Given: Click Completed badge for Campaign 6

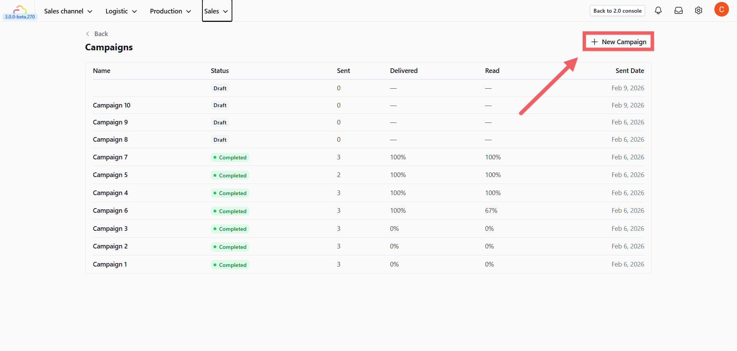Looking at the screenshot, I should tap(230, 211).
